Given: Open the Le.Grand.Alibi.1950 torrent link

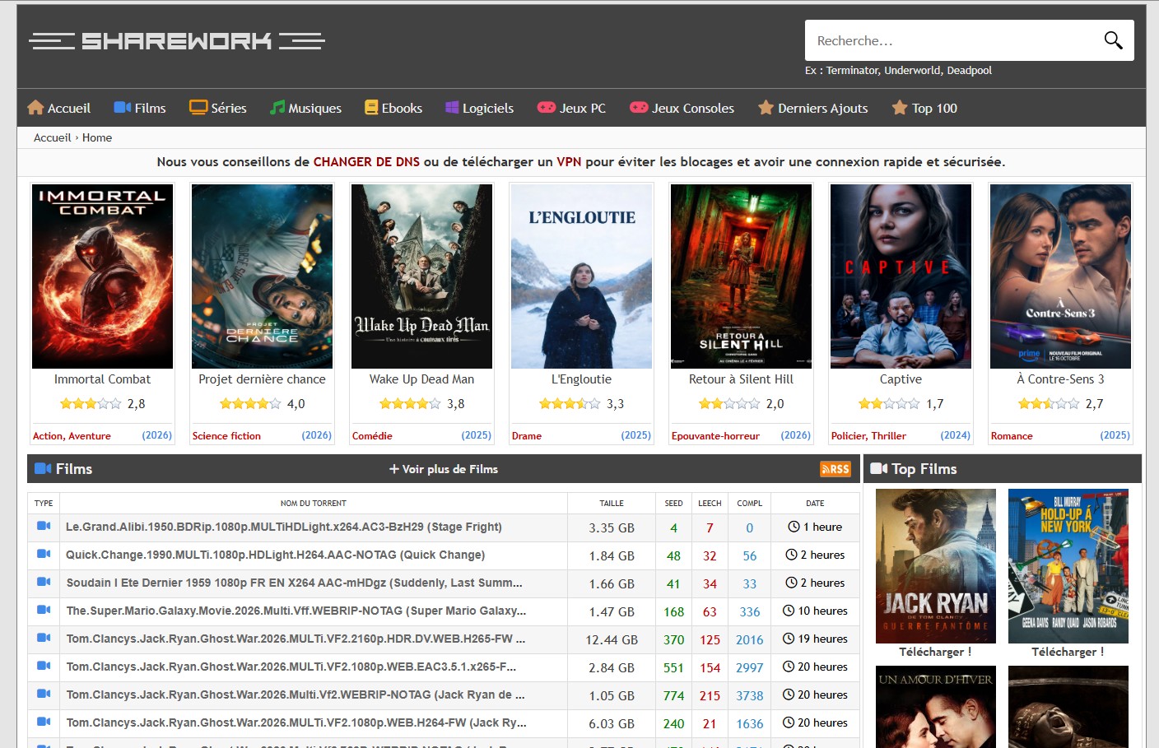Looking at the screenshot, I should click(x=284, y=527).
